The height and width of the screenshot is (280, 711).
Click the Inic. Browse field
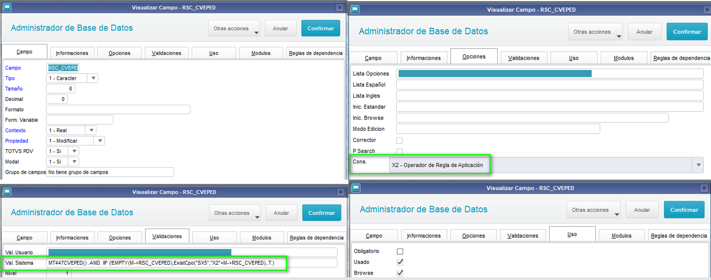click(x=532, y=118)
